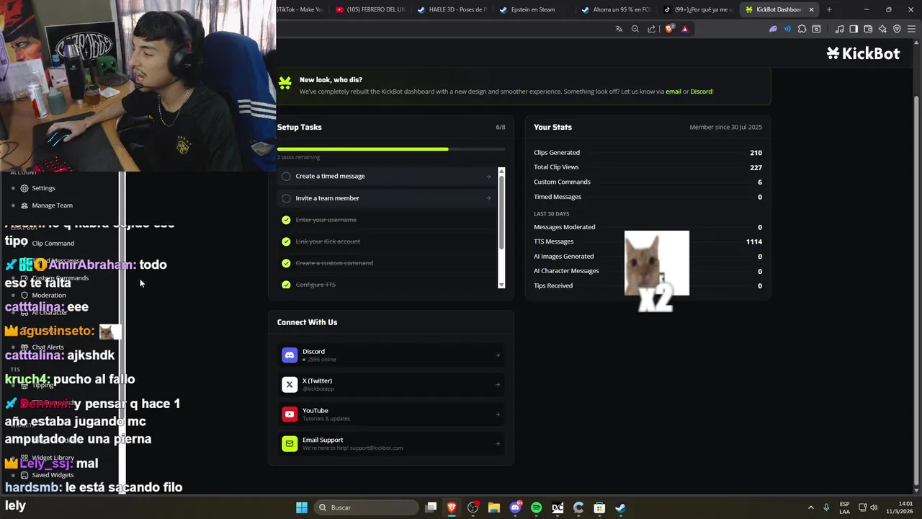Open arrow on the Discord row
The width and height of the screenshot is (922, 519).
[x=497, y=355]
